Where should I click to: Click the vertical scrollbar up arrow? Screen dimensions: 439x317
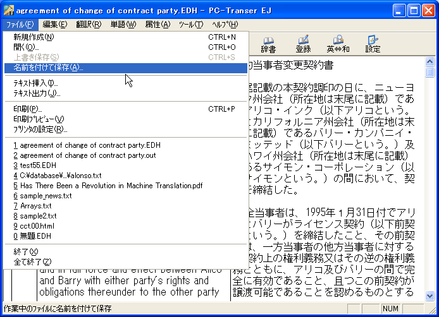[430, 62]
